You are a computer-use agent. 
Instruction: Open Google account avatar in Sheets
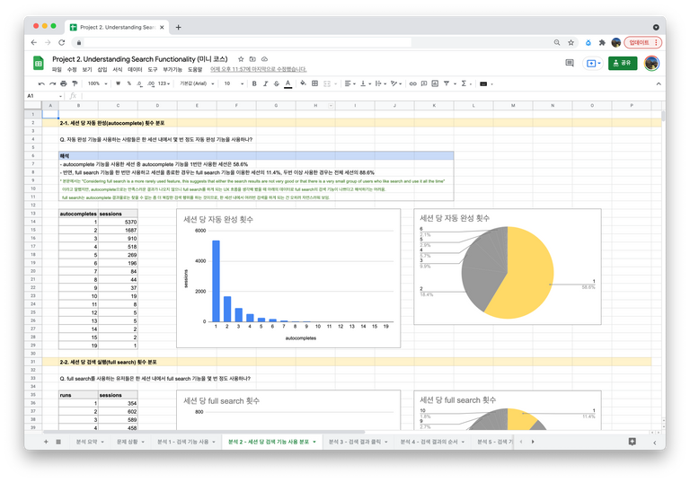[x=651, y=64]
